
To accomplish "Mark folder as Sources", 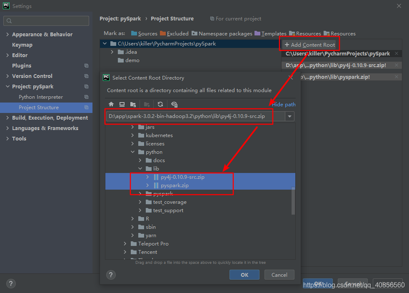I will (144, 33).
